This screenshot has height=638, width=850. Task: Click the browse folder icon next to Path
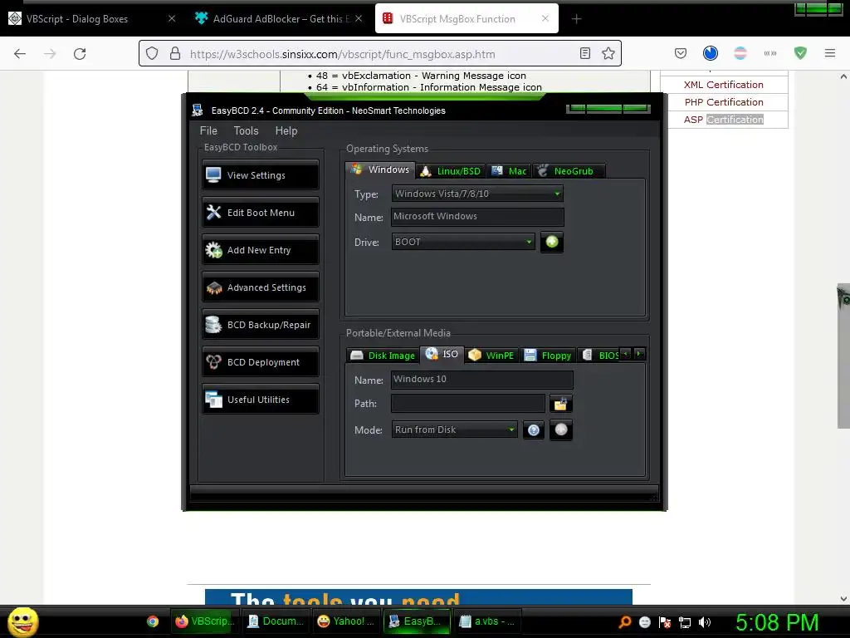click(x=560, y=404)
